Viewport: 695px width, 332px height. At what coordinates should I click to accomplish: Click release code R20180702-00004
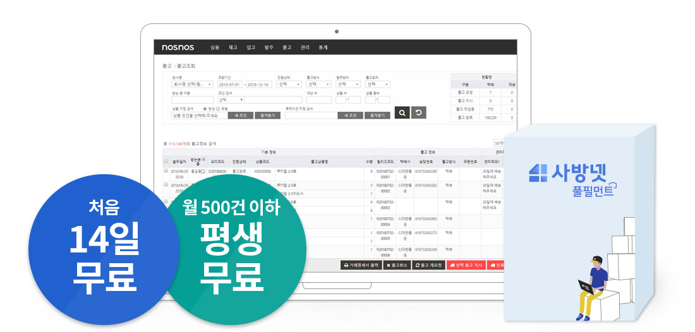[385, 222]
